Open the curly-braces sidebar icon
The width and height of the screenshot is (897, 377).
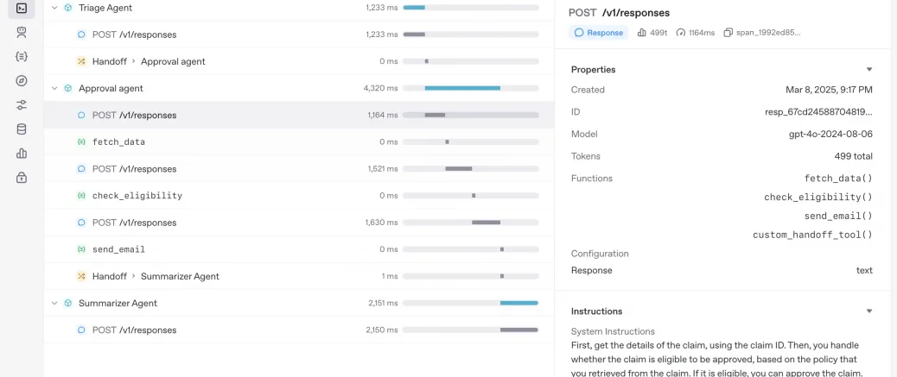(22, 56)
